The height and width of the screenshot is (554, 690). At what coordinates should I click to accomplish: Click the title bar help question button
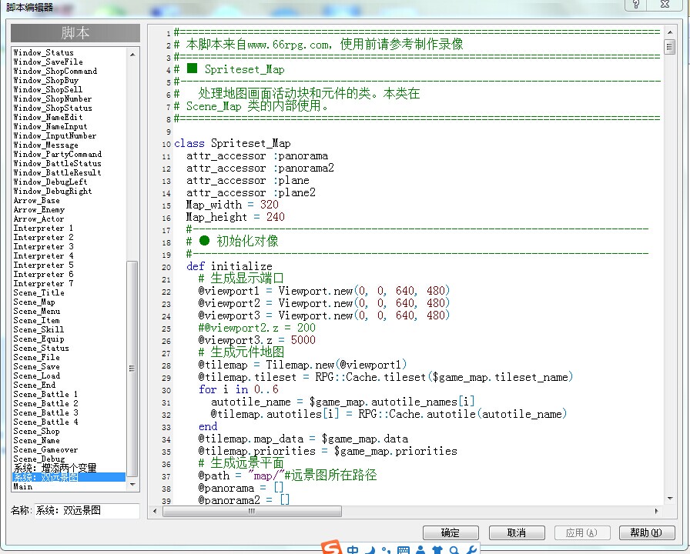[x=636, y=5]
